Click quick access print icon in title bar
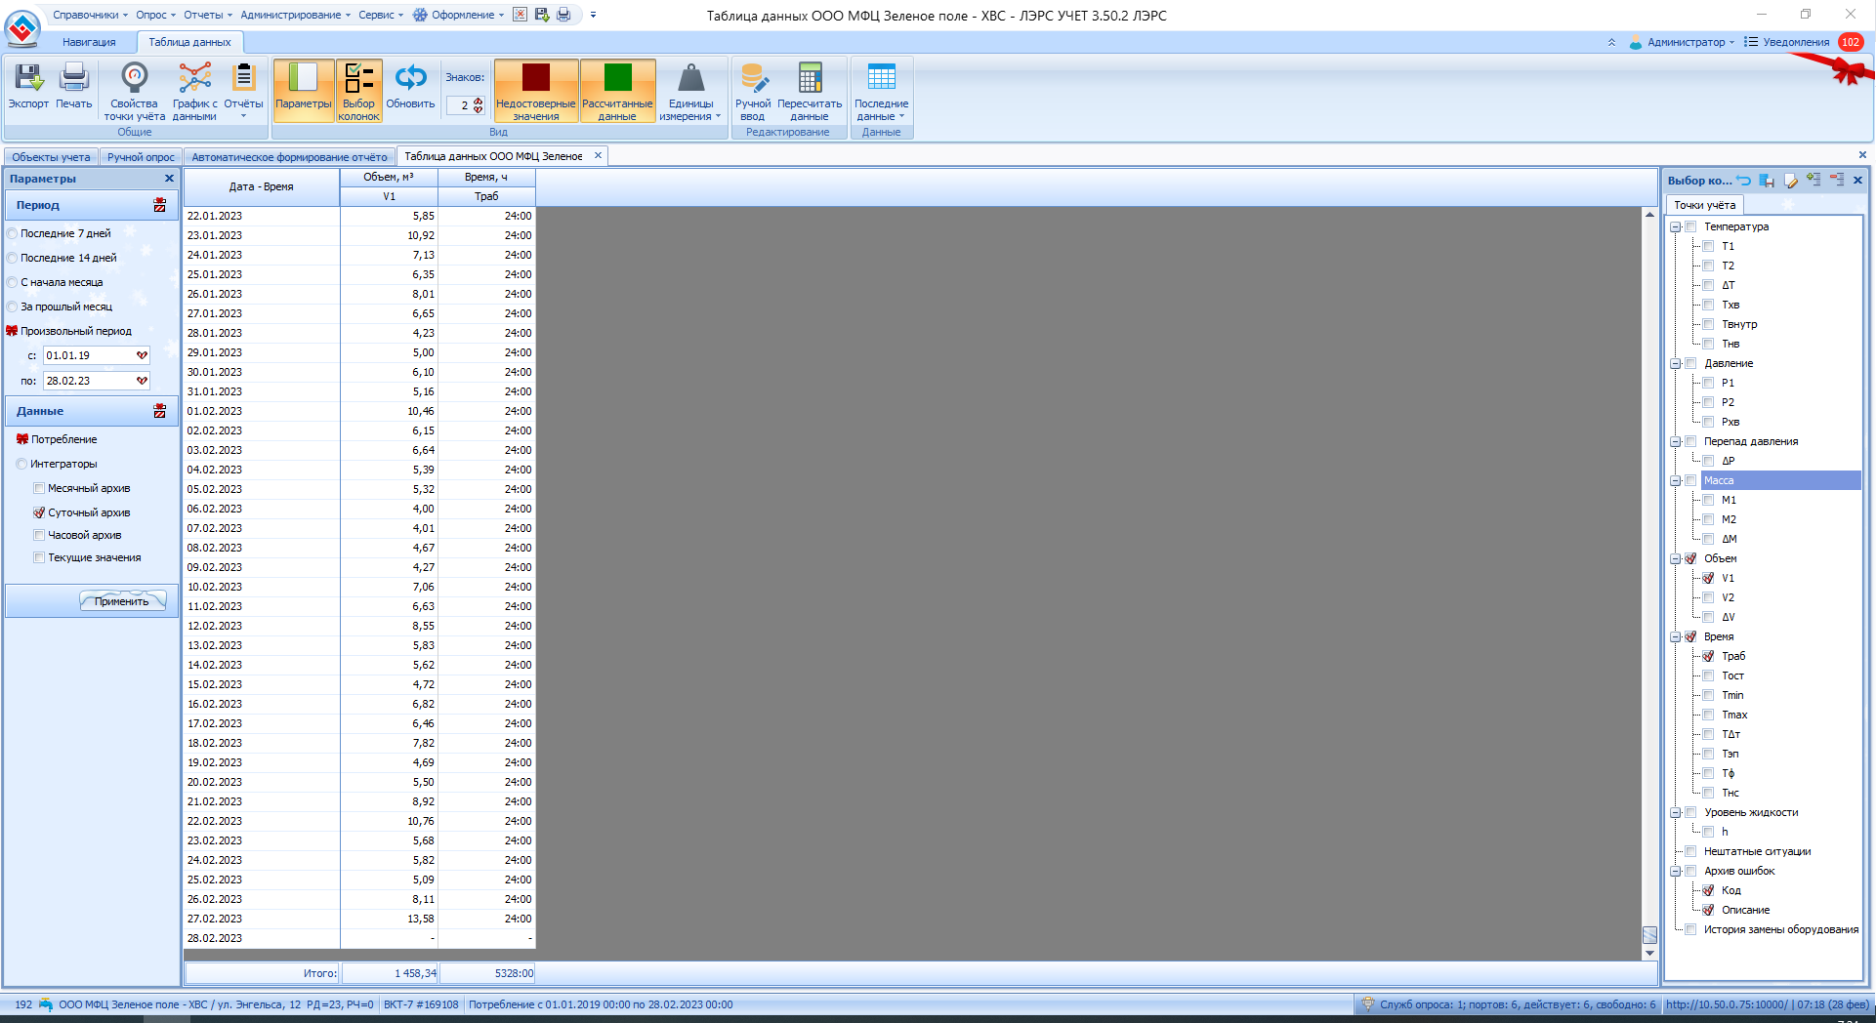The width and height of the screenshot is (1876, 1023). point(563,15)
